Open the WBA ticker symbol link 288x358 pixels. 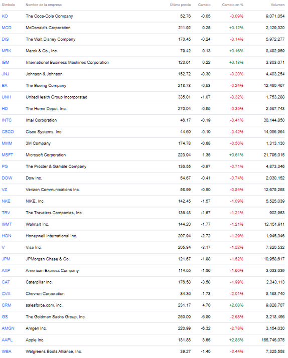click(x=7, y=351)
